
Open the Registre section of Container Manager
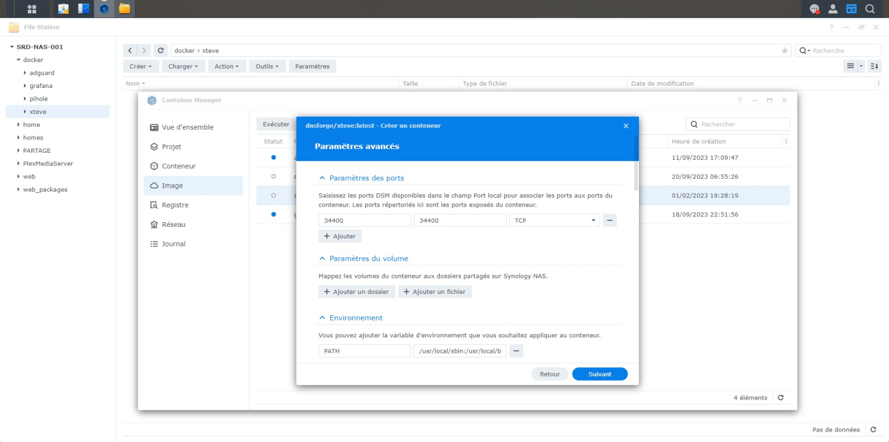pos(175,205)
